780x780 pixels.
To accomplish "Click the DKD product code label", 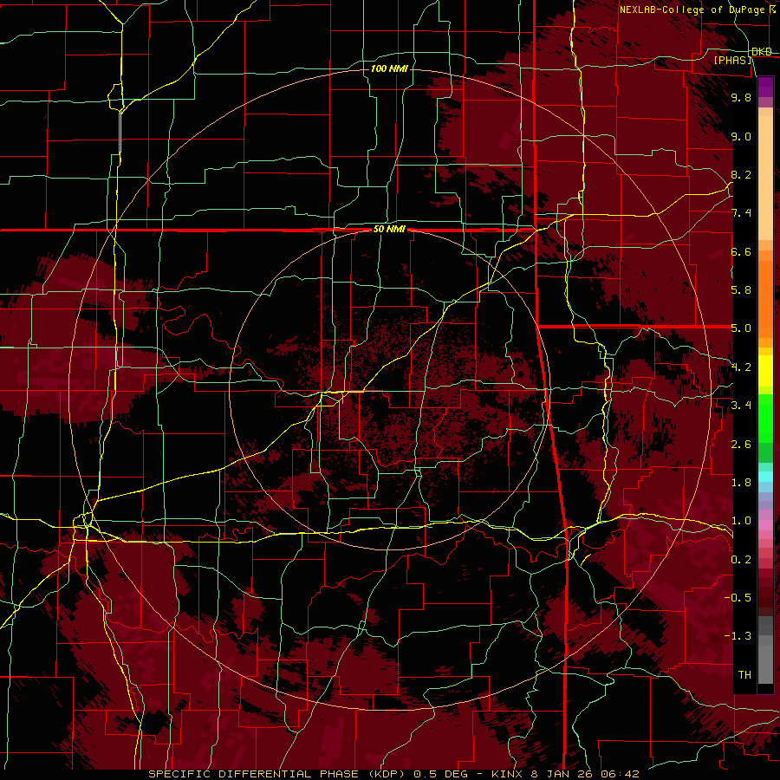I will click(x=761, y=52).
